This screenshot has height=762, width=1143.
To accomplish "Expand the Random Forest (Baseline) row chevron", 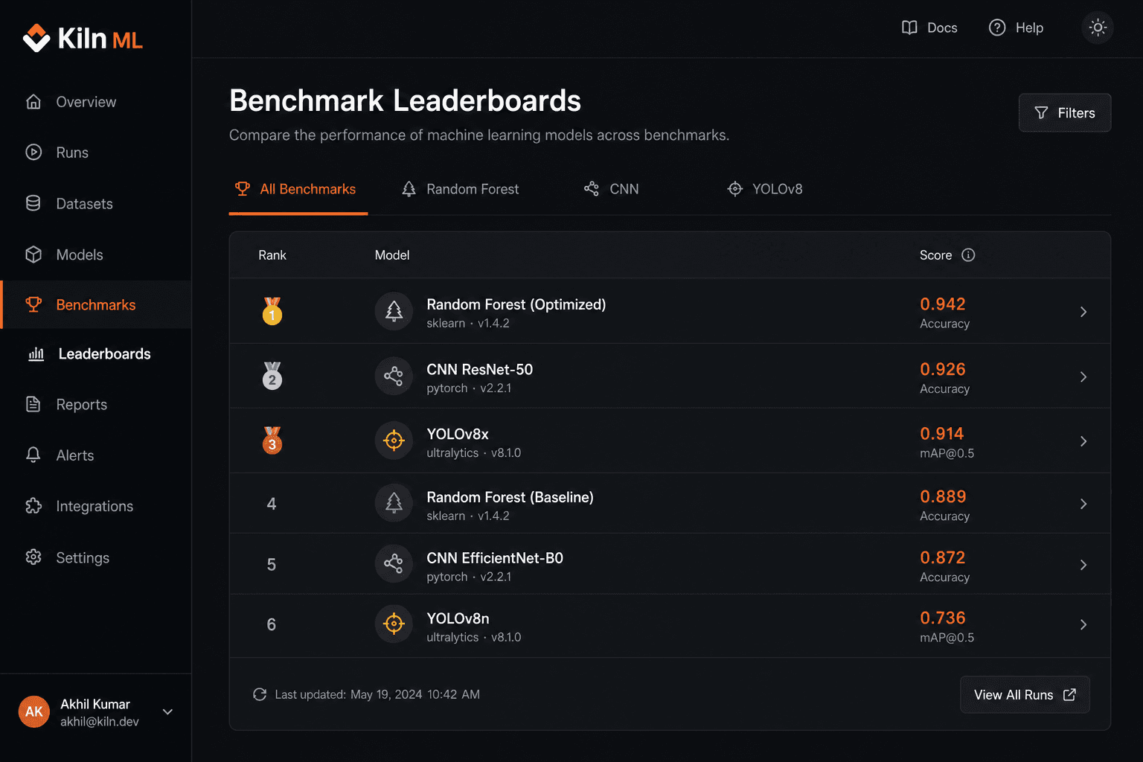I will coord(1083,504).
